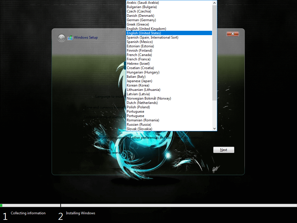Image resolution: width=297 pixels, height=223 pixels.
Task: Select Italian (Italy) from the list
Action: [x=169, y=77]
